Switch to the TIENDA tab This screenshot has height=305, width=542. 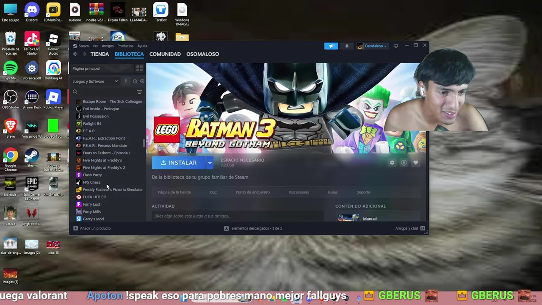100,54
